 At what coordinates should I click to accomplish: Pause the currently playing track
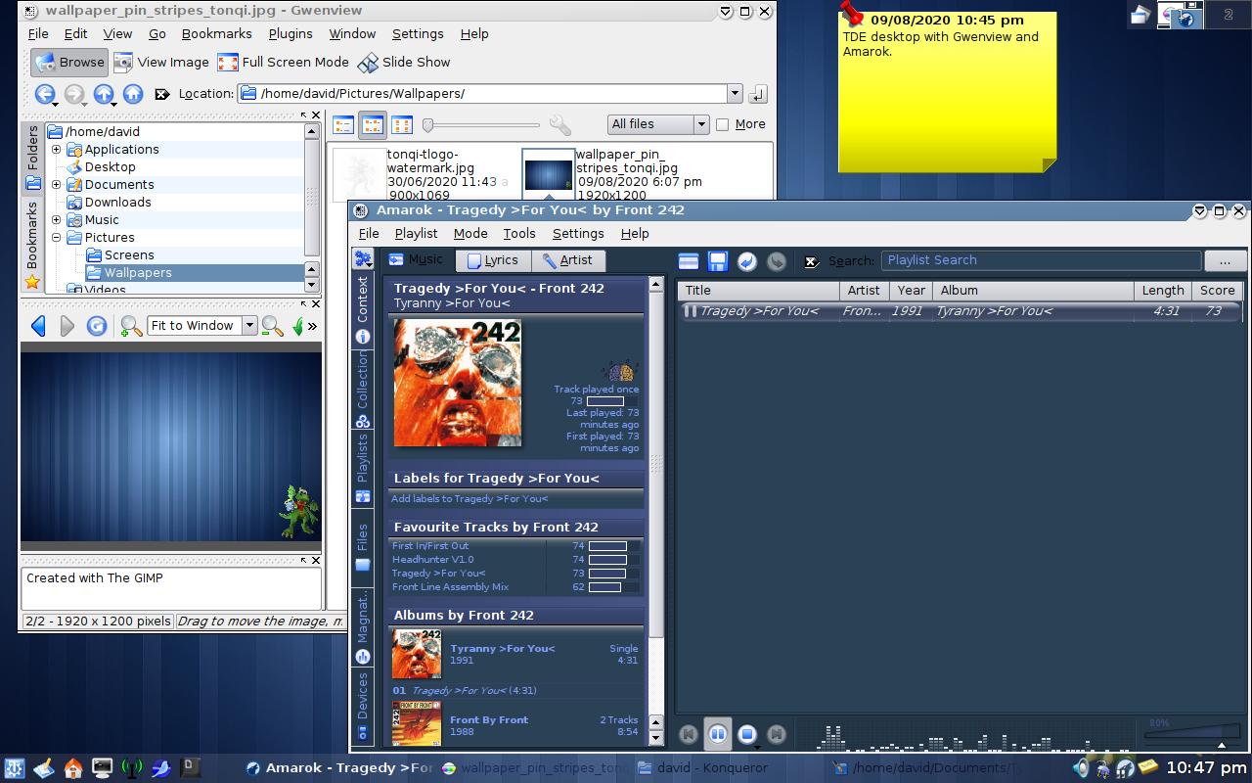point(718,733)
